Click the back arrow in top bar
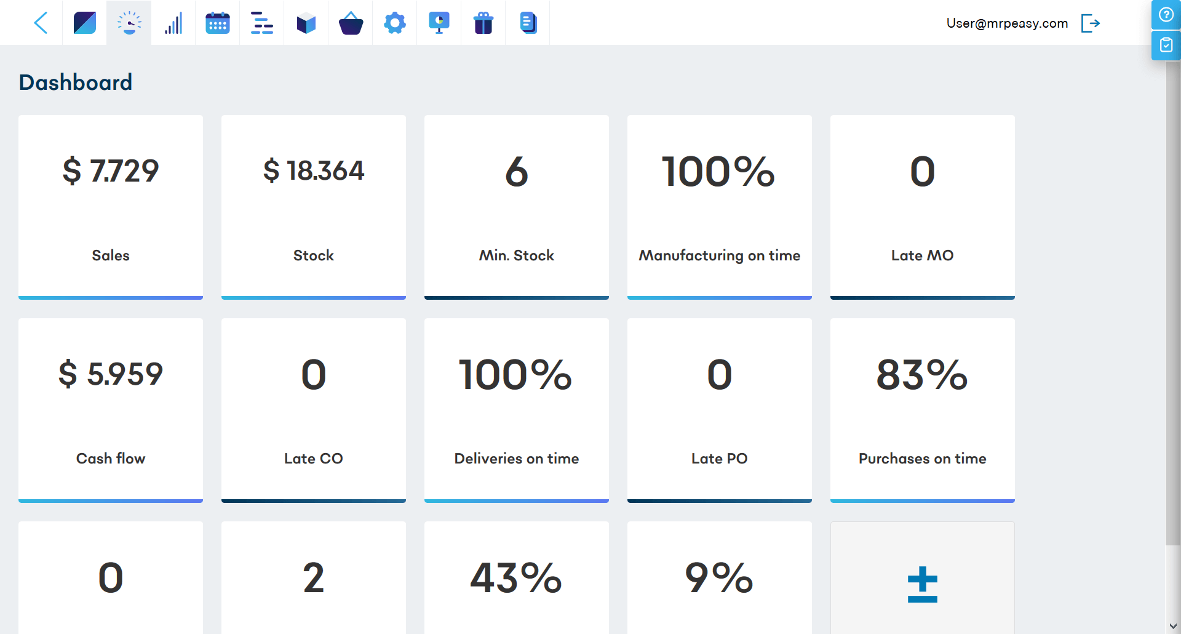 [41, 23]
